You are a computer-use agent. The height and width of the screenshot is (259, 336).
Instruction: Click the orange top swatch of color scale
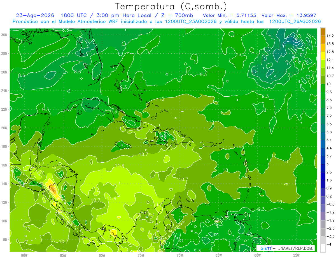point(323,32)
